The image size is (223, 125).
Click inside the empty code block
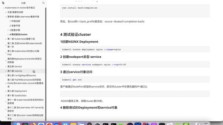135,94
